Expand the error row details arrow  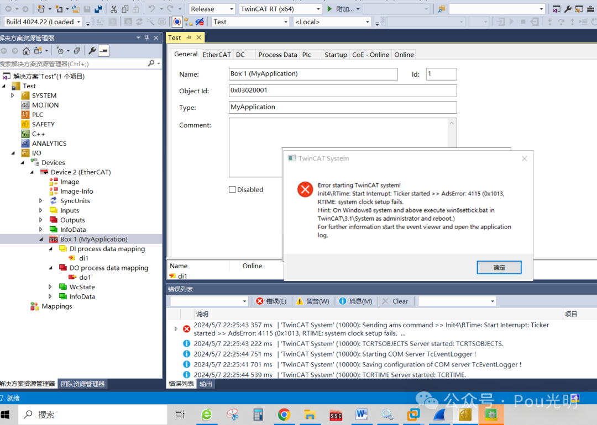click(176, 329)
